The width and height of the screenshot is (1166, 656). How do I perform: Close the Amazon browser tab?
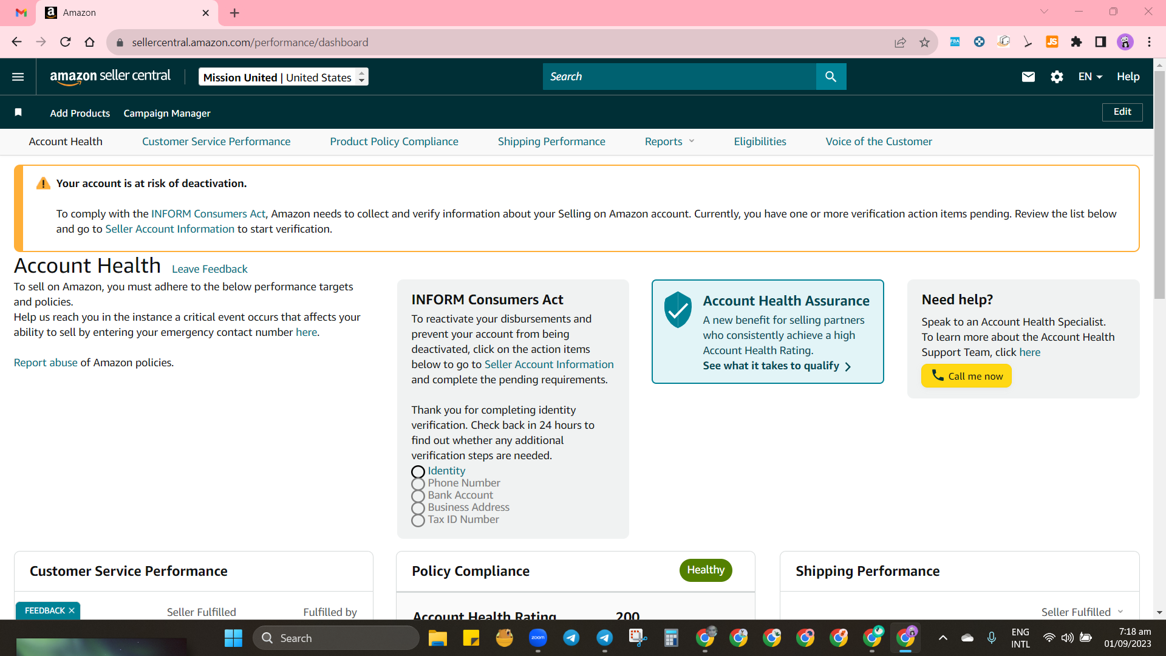[x=206, y=13]
